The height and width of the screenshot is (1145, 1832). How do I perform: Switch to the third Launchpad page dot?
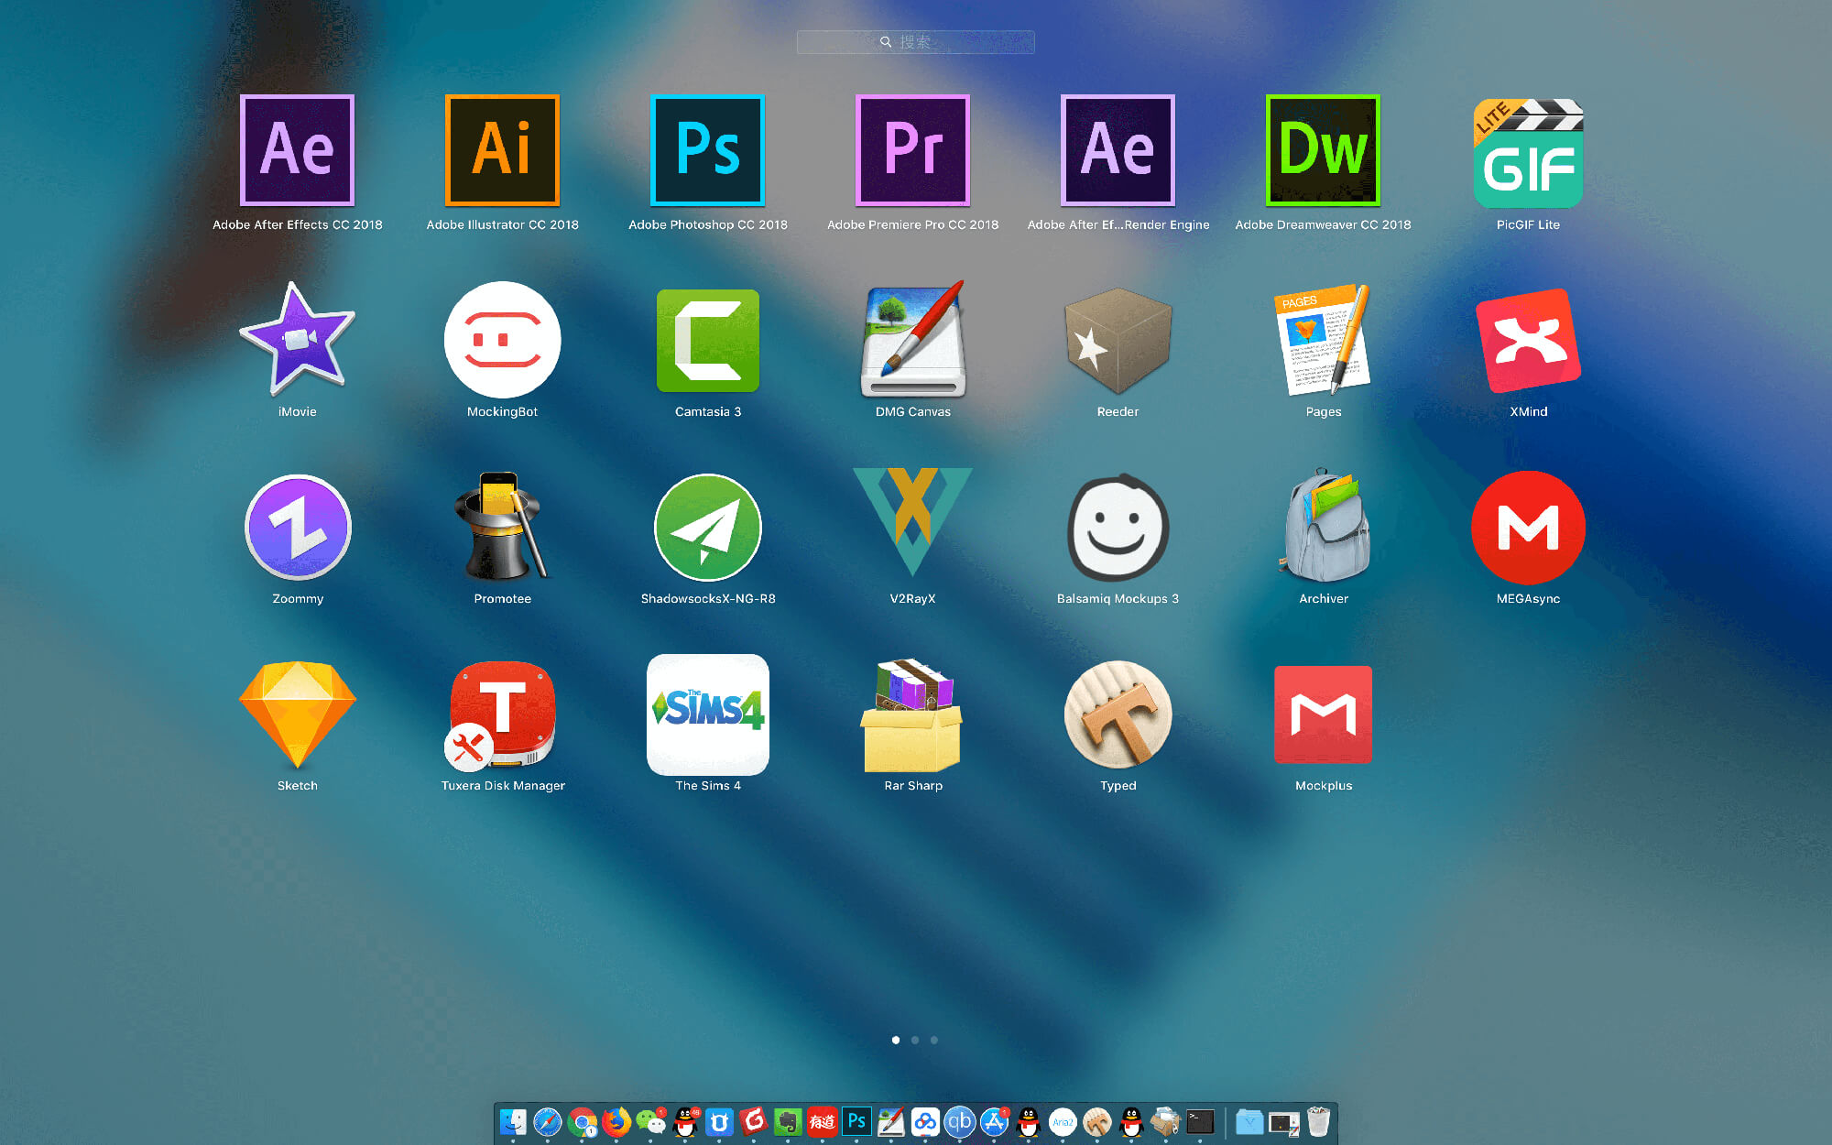pos(934,1040)
